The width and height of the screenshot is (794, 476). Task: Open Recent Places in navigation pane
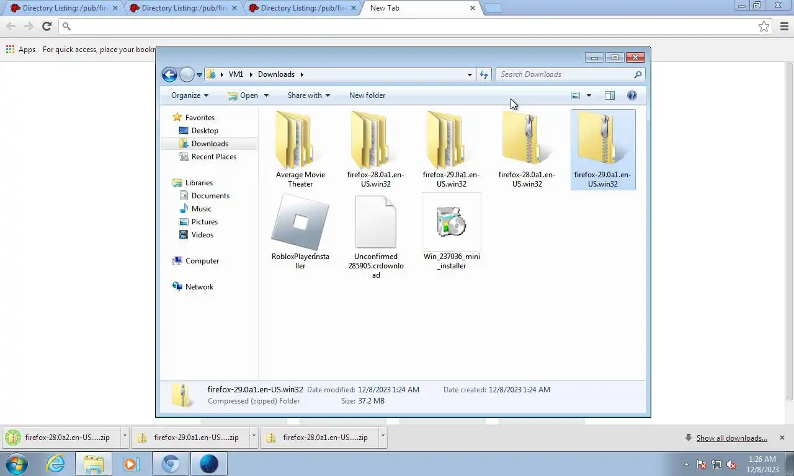[x=214, y=157]
